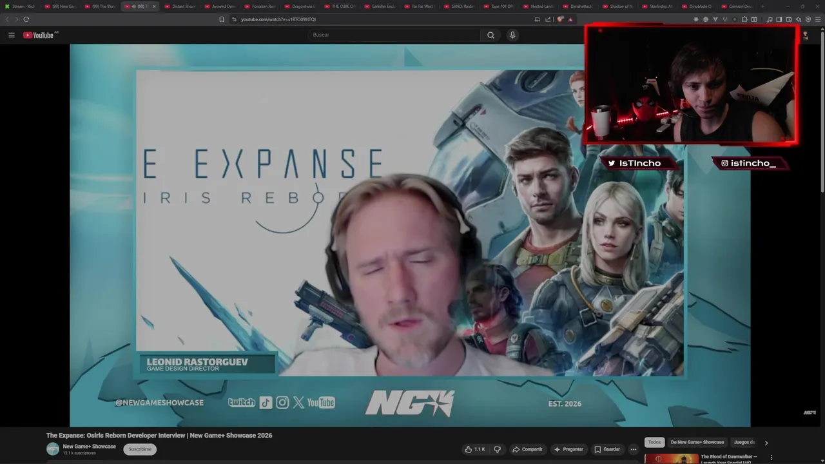Switch to the Avowed tab
This screenshot has height=464, width=825.
[x=220, y=6]
